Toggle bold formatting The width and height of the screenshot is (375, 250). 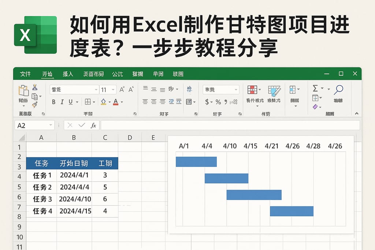(x=54, y=102)
